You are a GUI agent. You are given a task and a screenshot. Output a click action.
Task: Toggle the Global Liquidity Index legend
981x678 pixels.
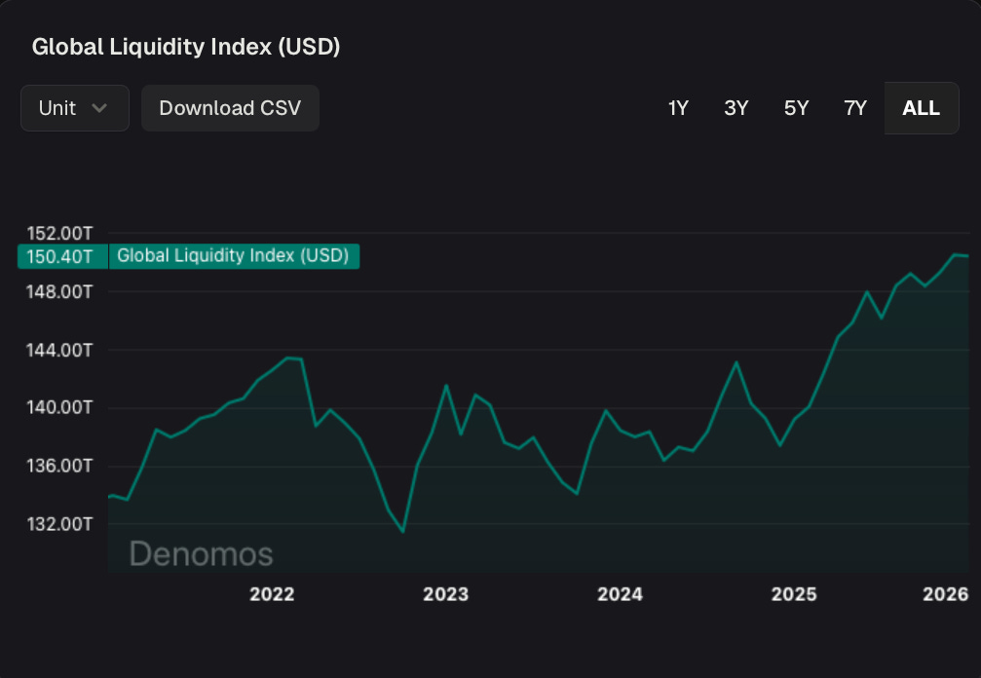(x=234, y=256)
